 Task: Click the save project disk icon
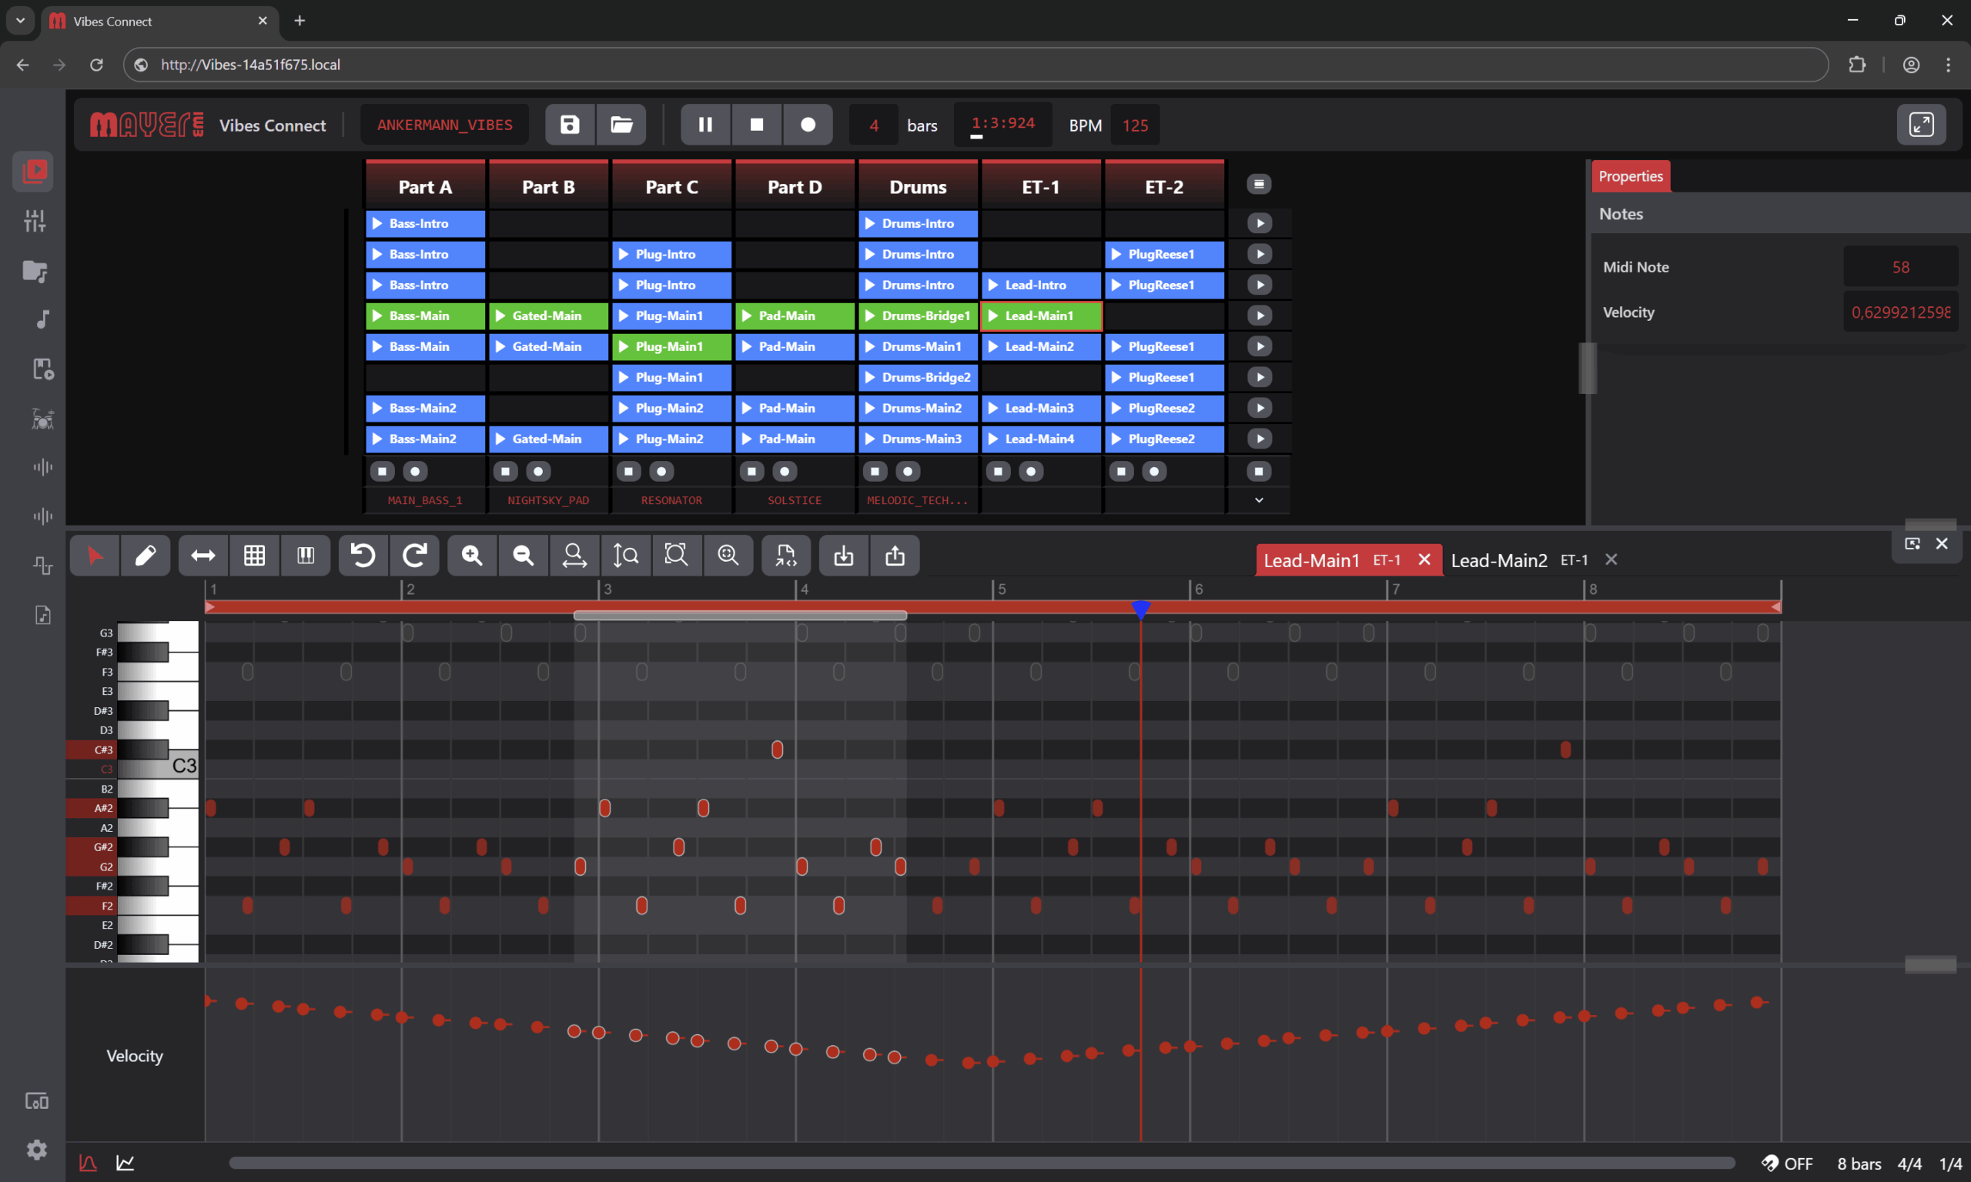click(570, 124)
